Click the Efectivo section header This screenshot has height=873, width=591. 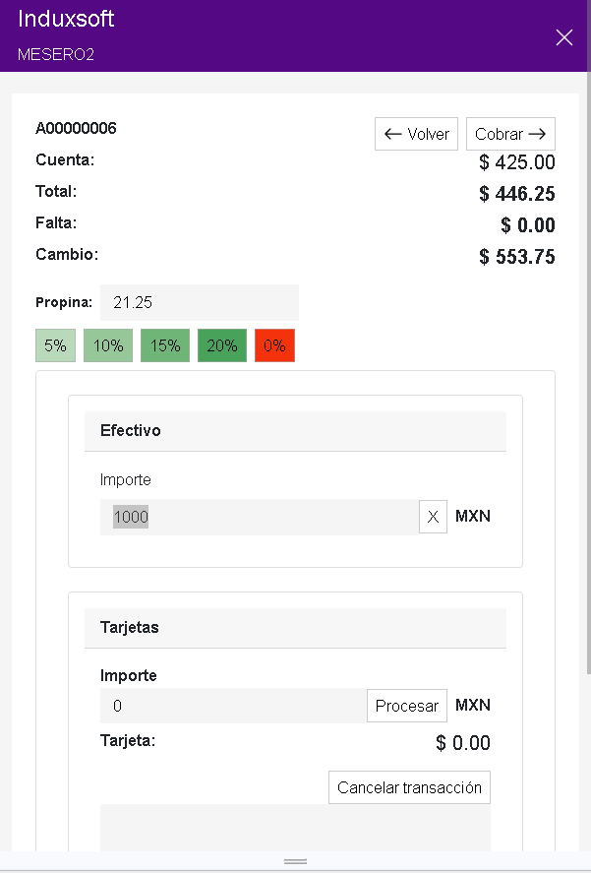tap(295, 431)
